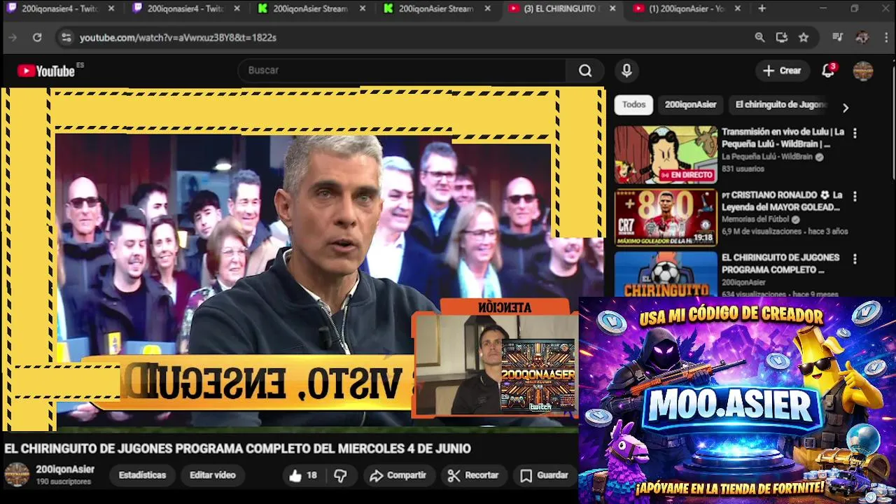Click the YouTube search magnifier button

[x=585, y=71]
